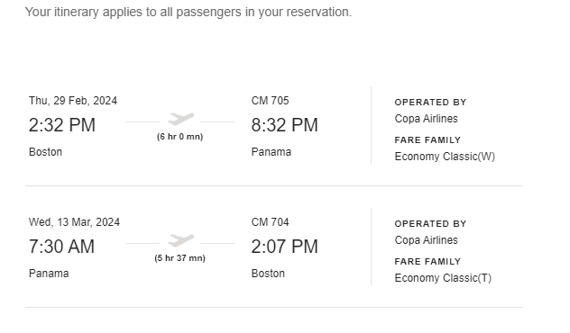Click the Wed, 13 Mar, 2024 date

(x=75, y=222)
